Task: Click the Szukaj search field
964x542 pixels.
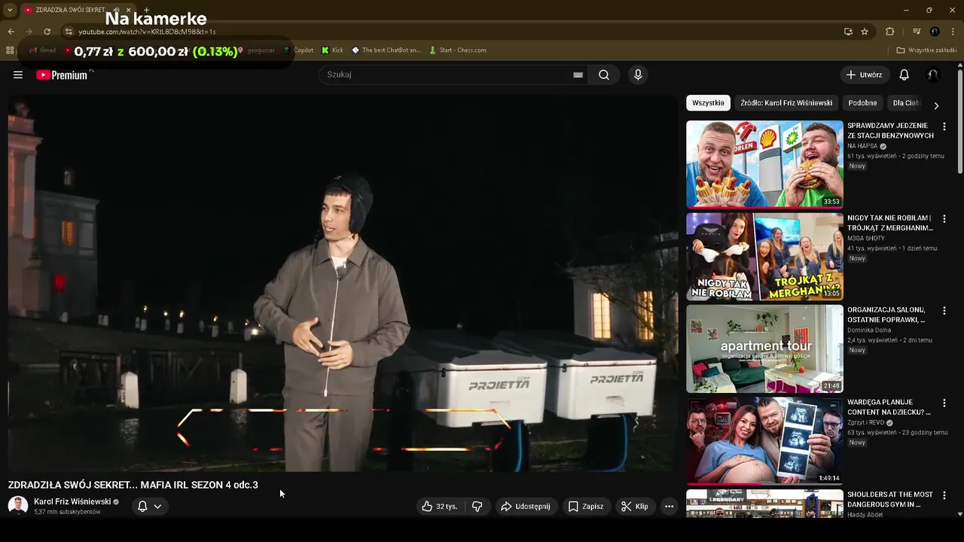Action: [x=444, y=75]
